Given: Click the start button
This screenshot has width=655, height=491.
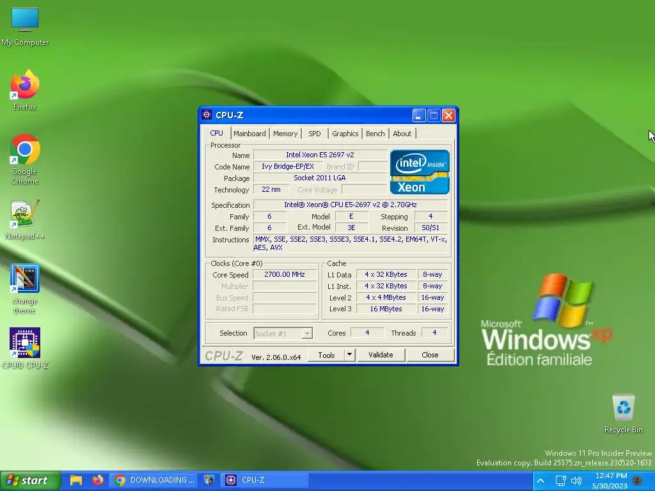Looking at the screenshot, I should pos(30,481).
